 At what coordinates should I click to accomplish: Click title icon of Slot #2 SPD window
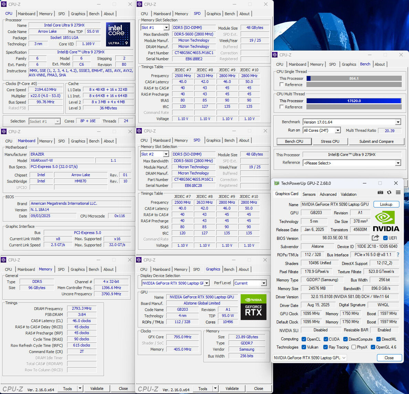[139, 131]
